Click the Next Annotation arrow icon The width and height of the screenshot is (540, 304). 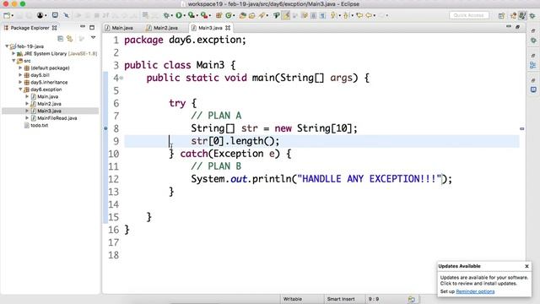click(333, 15)
